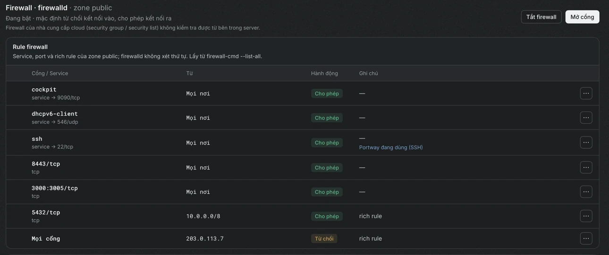This screenshot has height=255, width=609.
Task: Select the cockpit service row name
Action: 44,89
